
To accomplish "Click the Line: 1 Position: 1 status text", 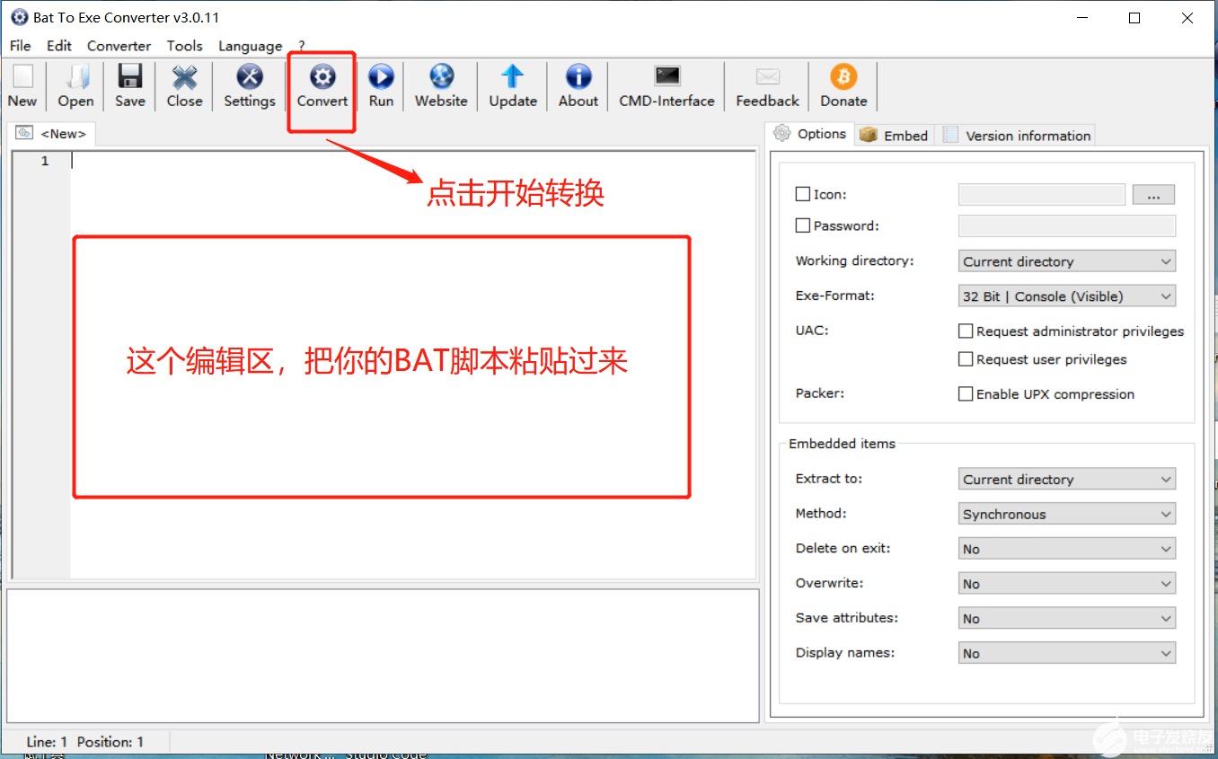I will pyautogui.click(x=85, y=742).
